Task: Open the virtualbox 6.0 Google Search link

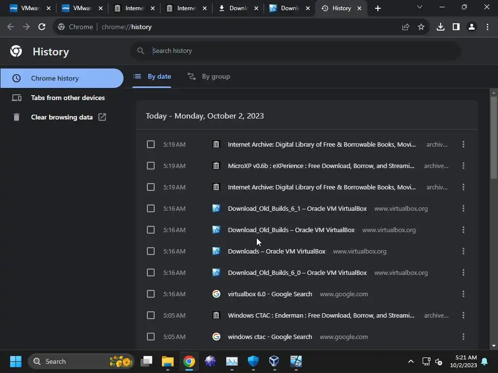Action: point(270,294)
